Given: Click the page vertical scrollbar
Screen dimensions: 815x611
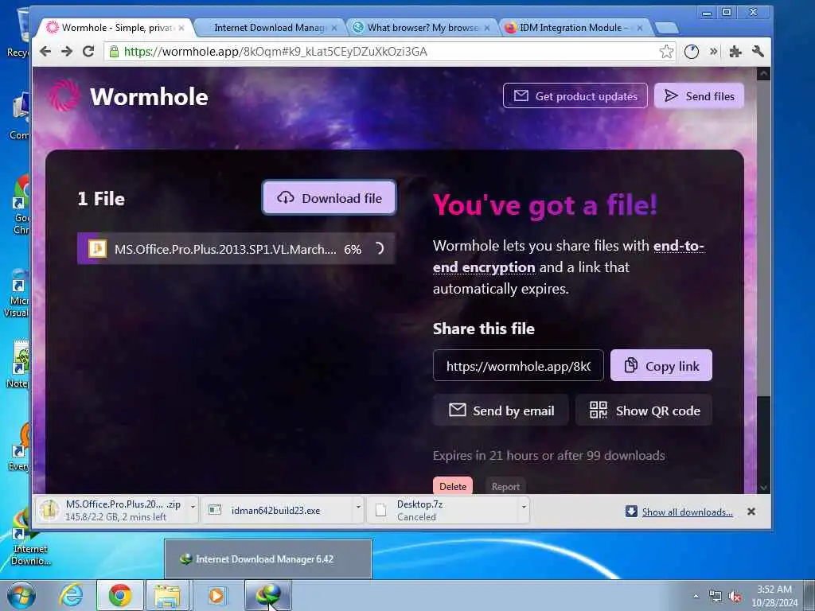Looking at the screenshot, I should tap(763, 239).
